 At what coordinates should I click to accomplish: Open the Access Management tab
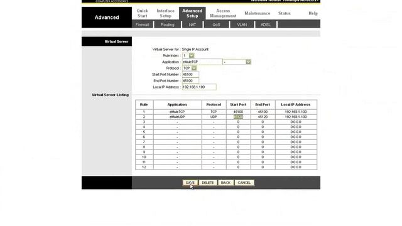[223, 13]
